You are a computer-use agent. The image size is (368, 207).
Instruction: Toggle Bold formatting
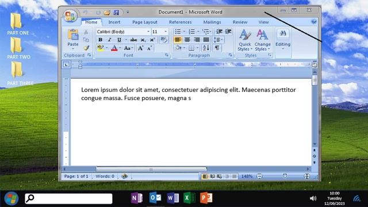(x=100, y=40)
